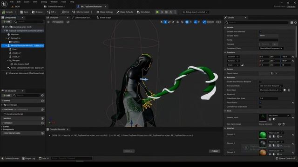Click the green material swatch thumbnail
This screenshot has width=298, height=167.
pyautogui.click(x=263, y=135)
